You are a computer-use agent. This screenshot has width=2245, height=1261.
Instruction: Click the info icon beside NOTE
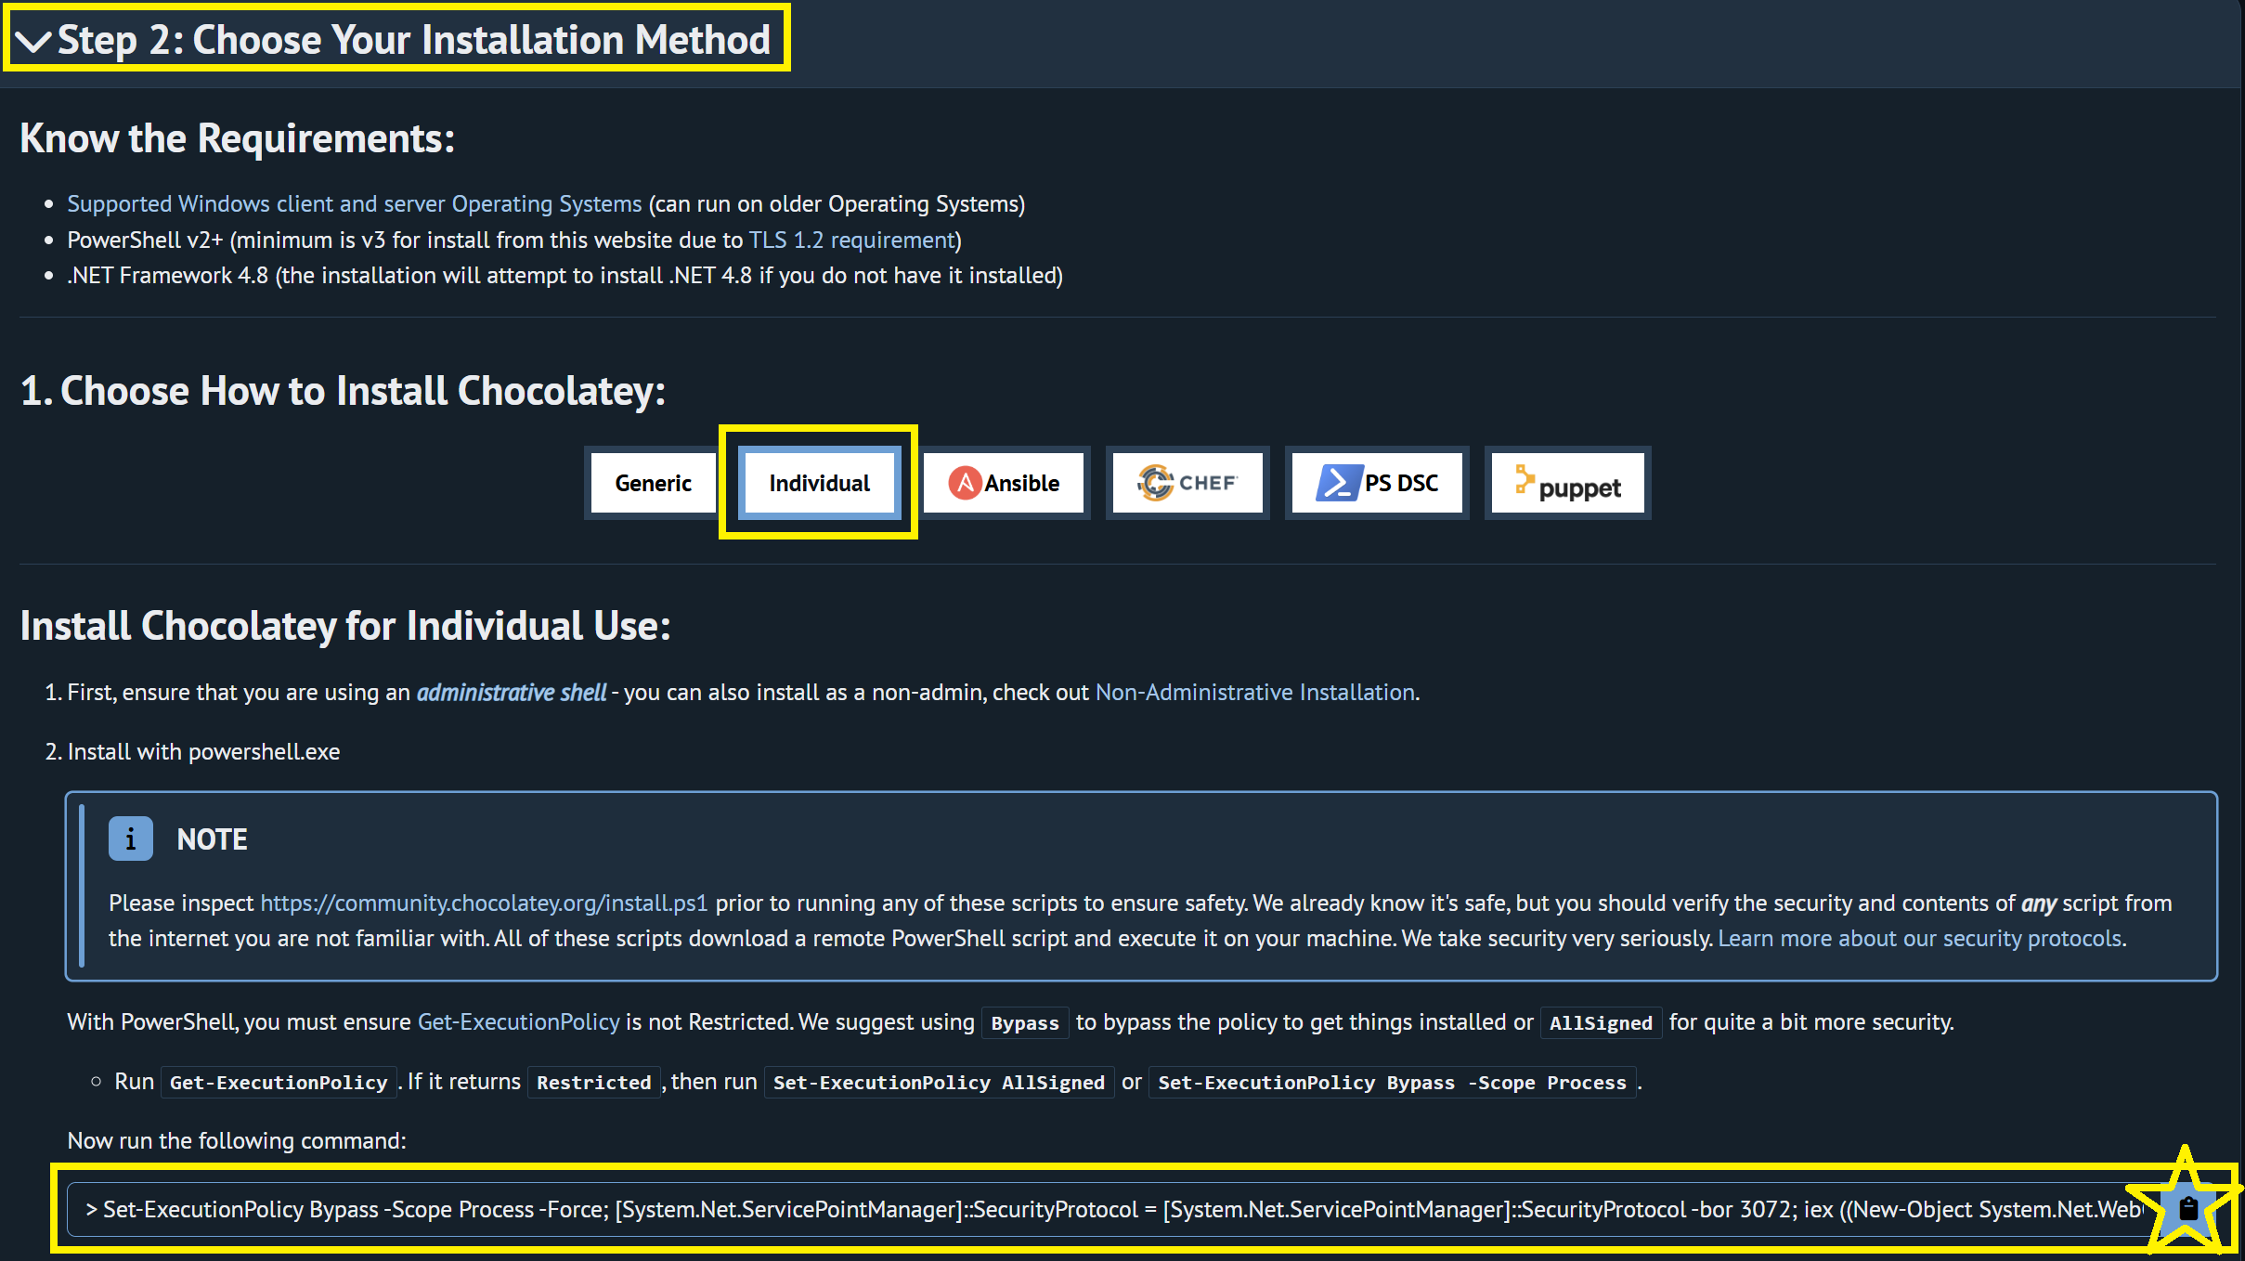[x=130, y=839]
